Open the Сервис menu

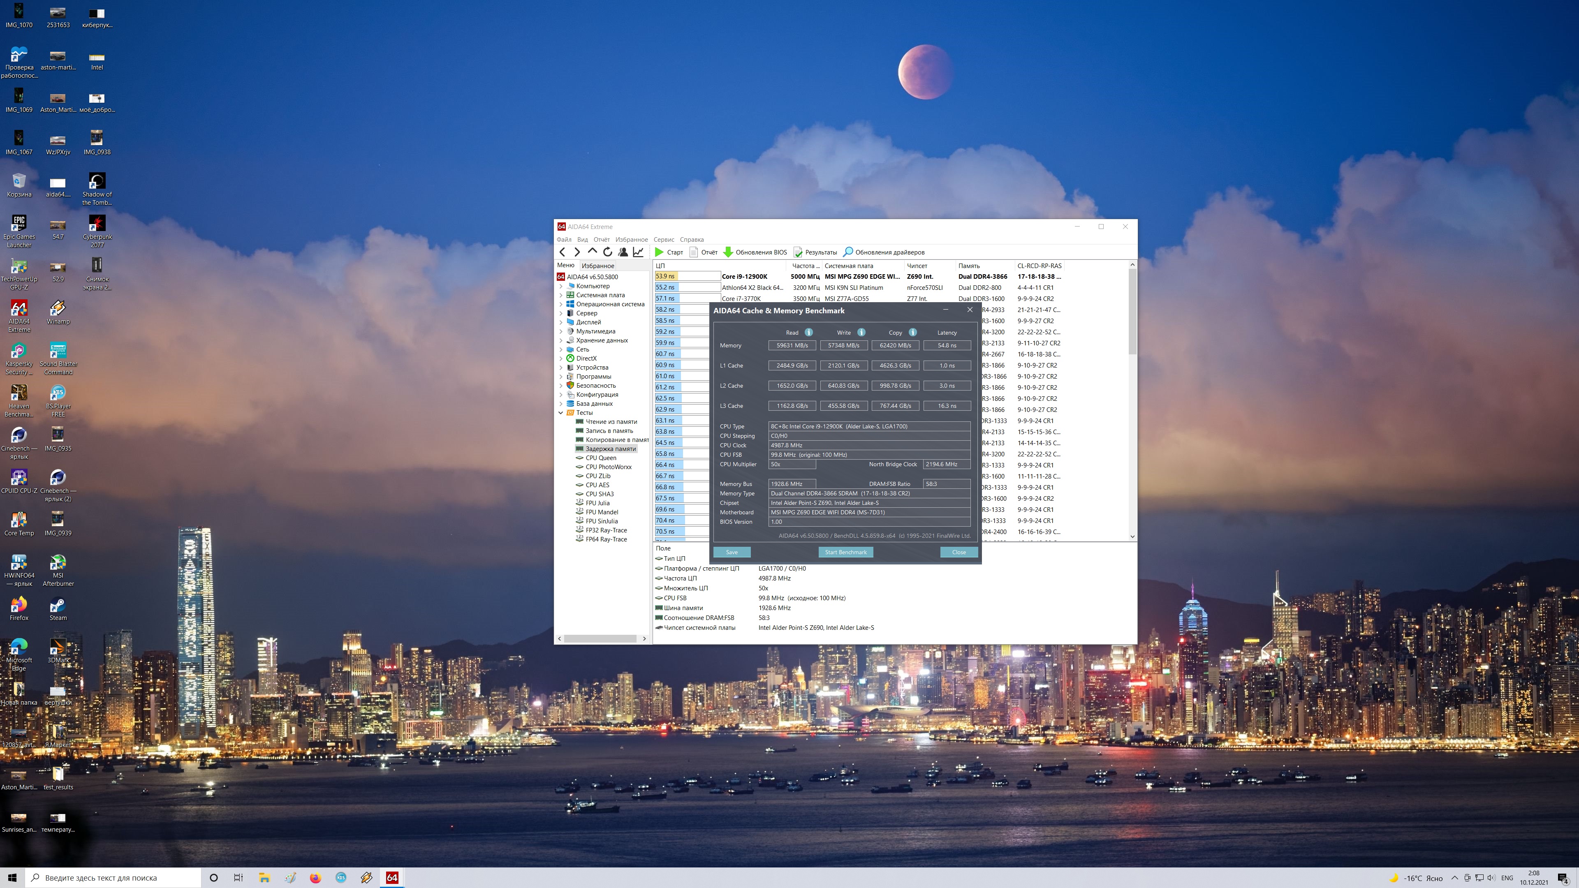(x=663, y=240)
